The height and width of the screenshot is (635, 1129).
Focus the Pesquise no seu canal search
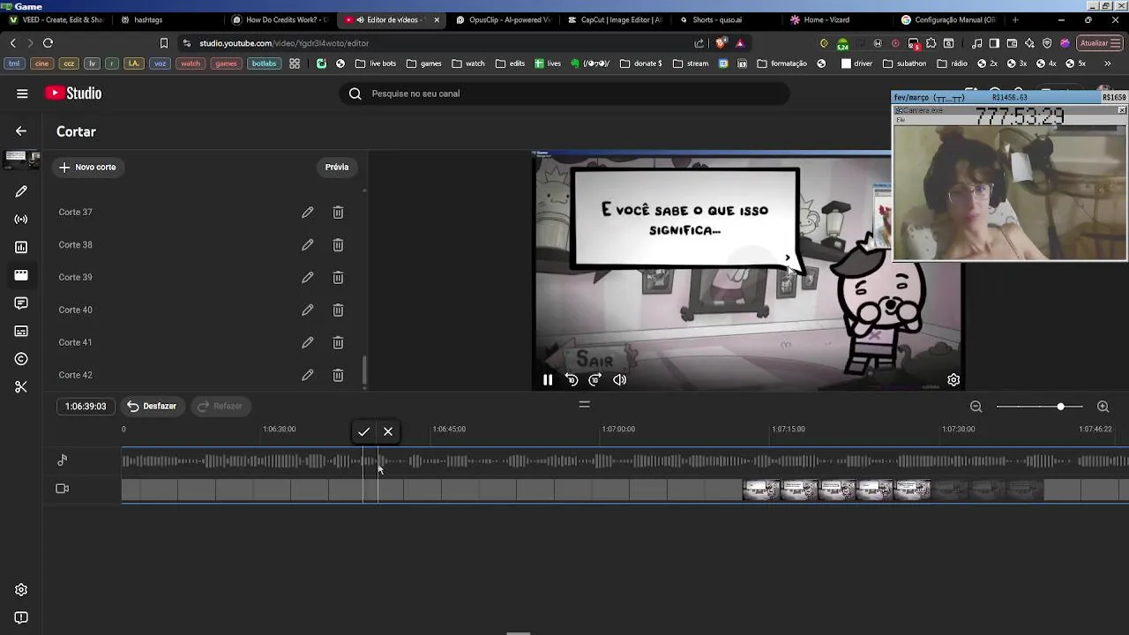[x=564, y=93]
